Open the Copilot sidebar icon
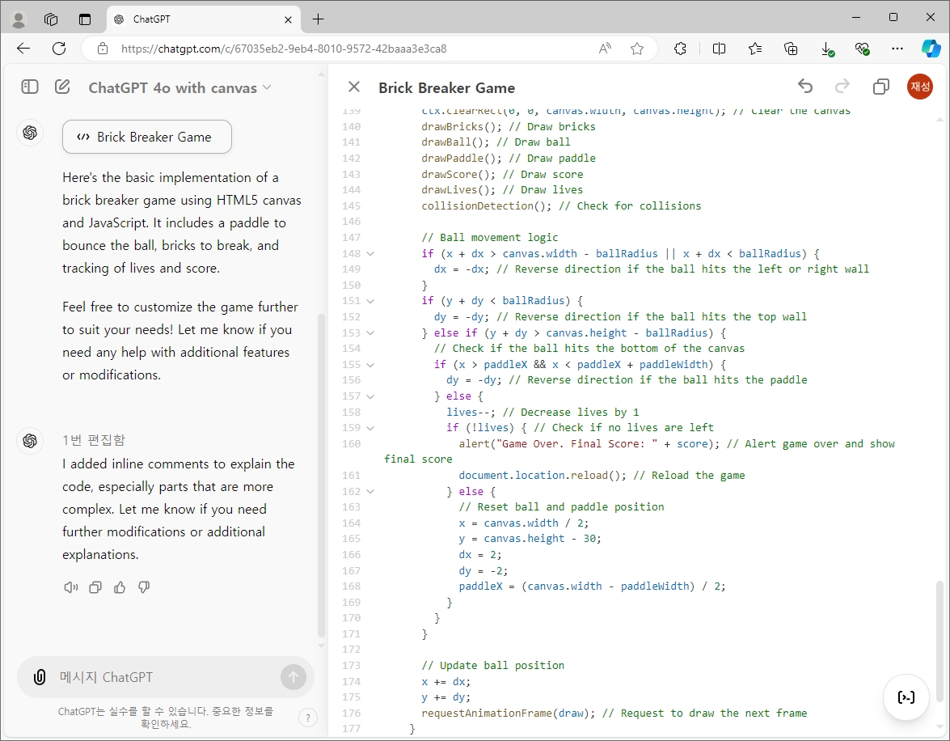The width and height of the screenshot is (950, 741). [931, 49]
